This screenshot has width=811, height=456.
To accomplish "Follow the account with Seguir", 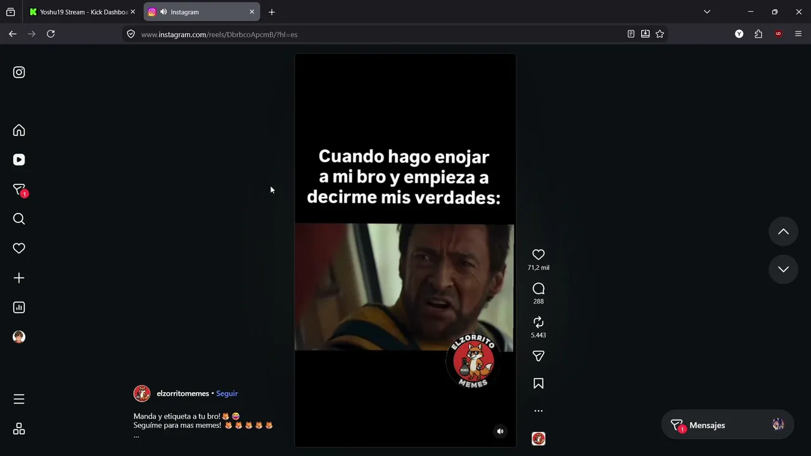I will pyautogui.click(x=227, y=393).
